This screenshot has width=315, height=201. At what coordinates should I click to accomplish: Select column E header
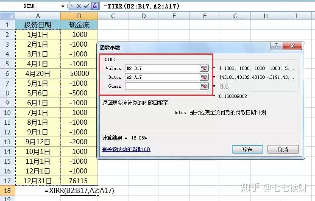tap(174, 16)
